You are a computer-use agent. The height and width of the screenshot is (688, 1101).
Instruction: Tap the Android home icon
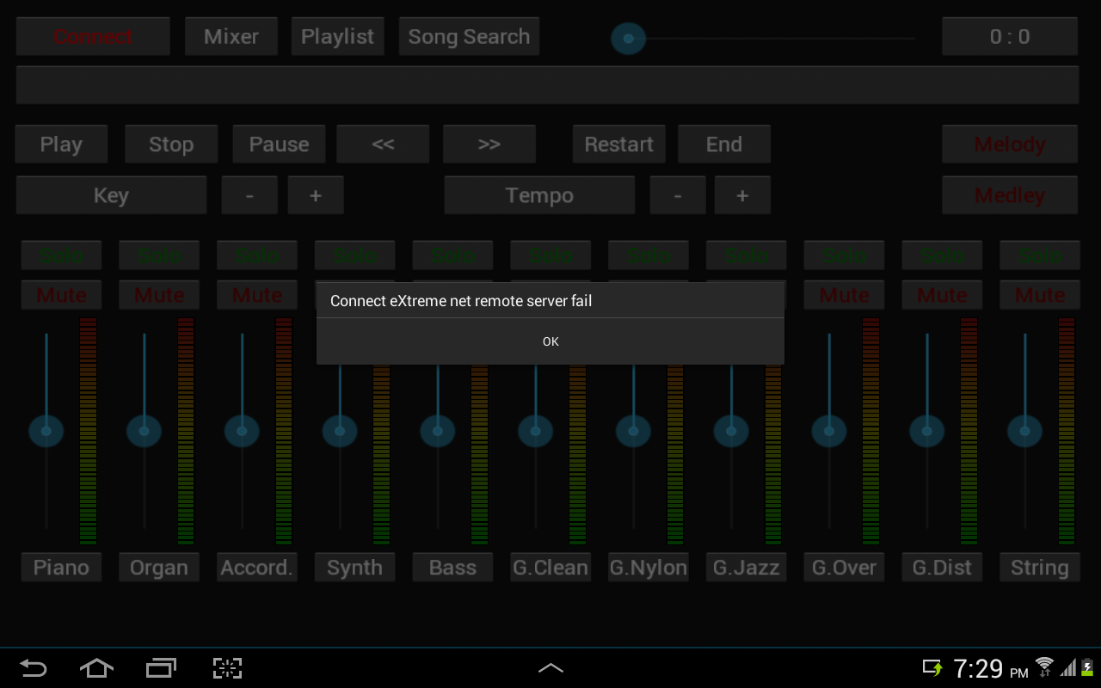(96, 668)
